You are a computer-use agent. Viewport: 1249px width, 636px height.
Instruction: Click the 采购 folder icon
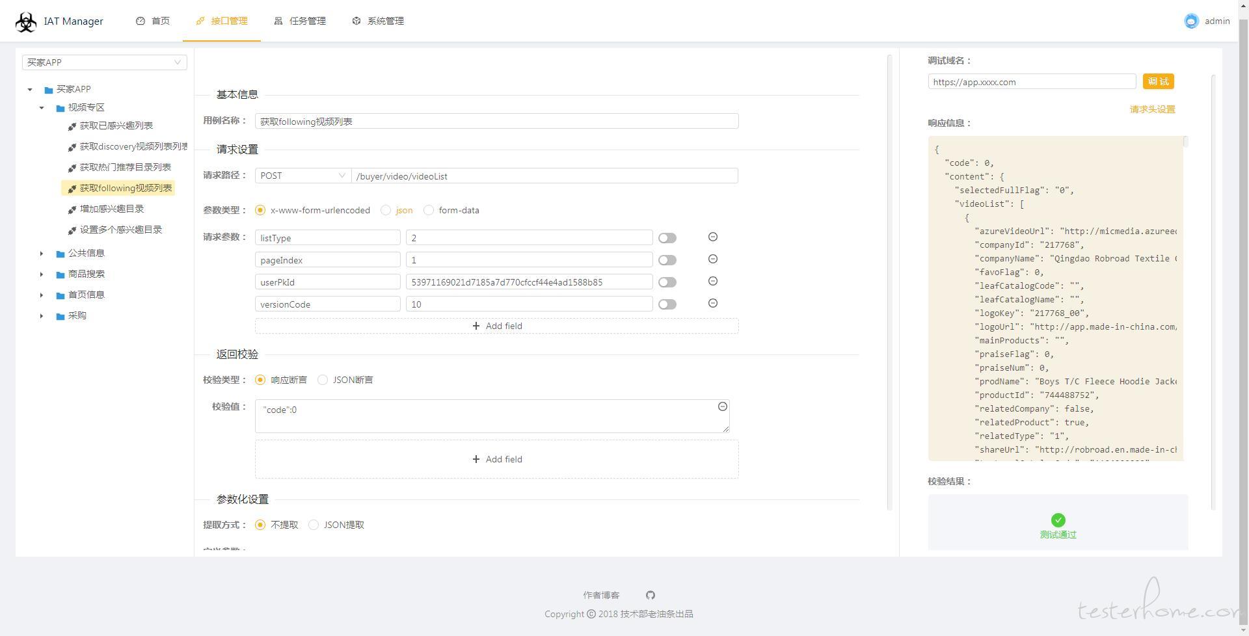tap(60, 316)
